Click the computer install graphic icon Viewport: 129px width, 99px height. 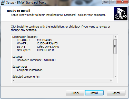(x=121, y=14)
